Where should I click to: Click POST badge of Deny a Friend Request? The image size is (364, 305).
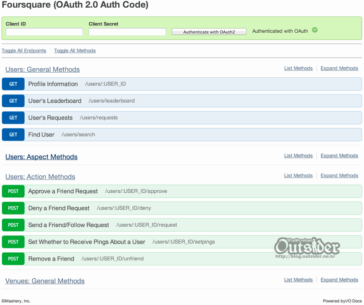click(x=13, y=208)
